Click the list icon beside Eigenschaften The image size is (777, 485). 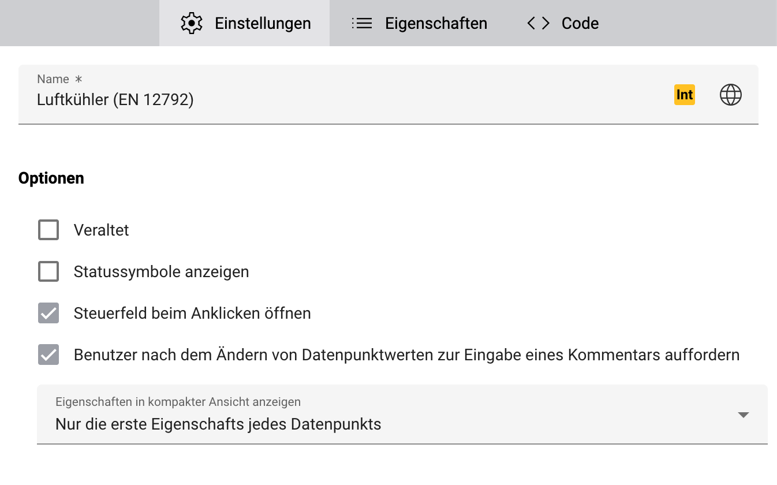click(362, 23)
